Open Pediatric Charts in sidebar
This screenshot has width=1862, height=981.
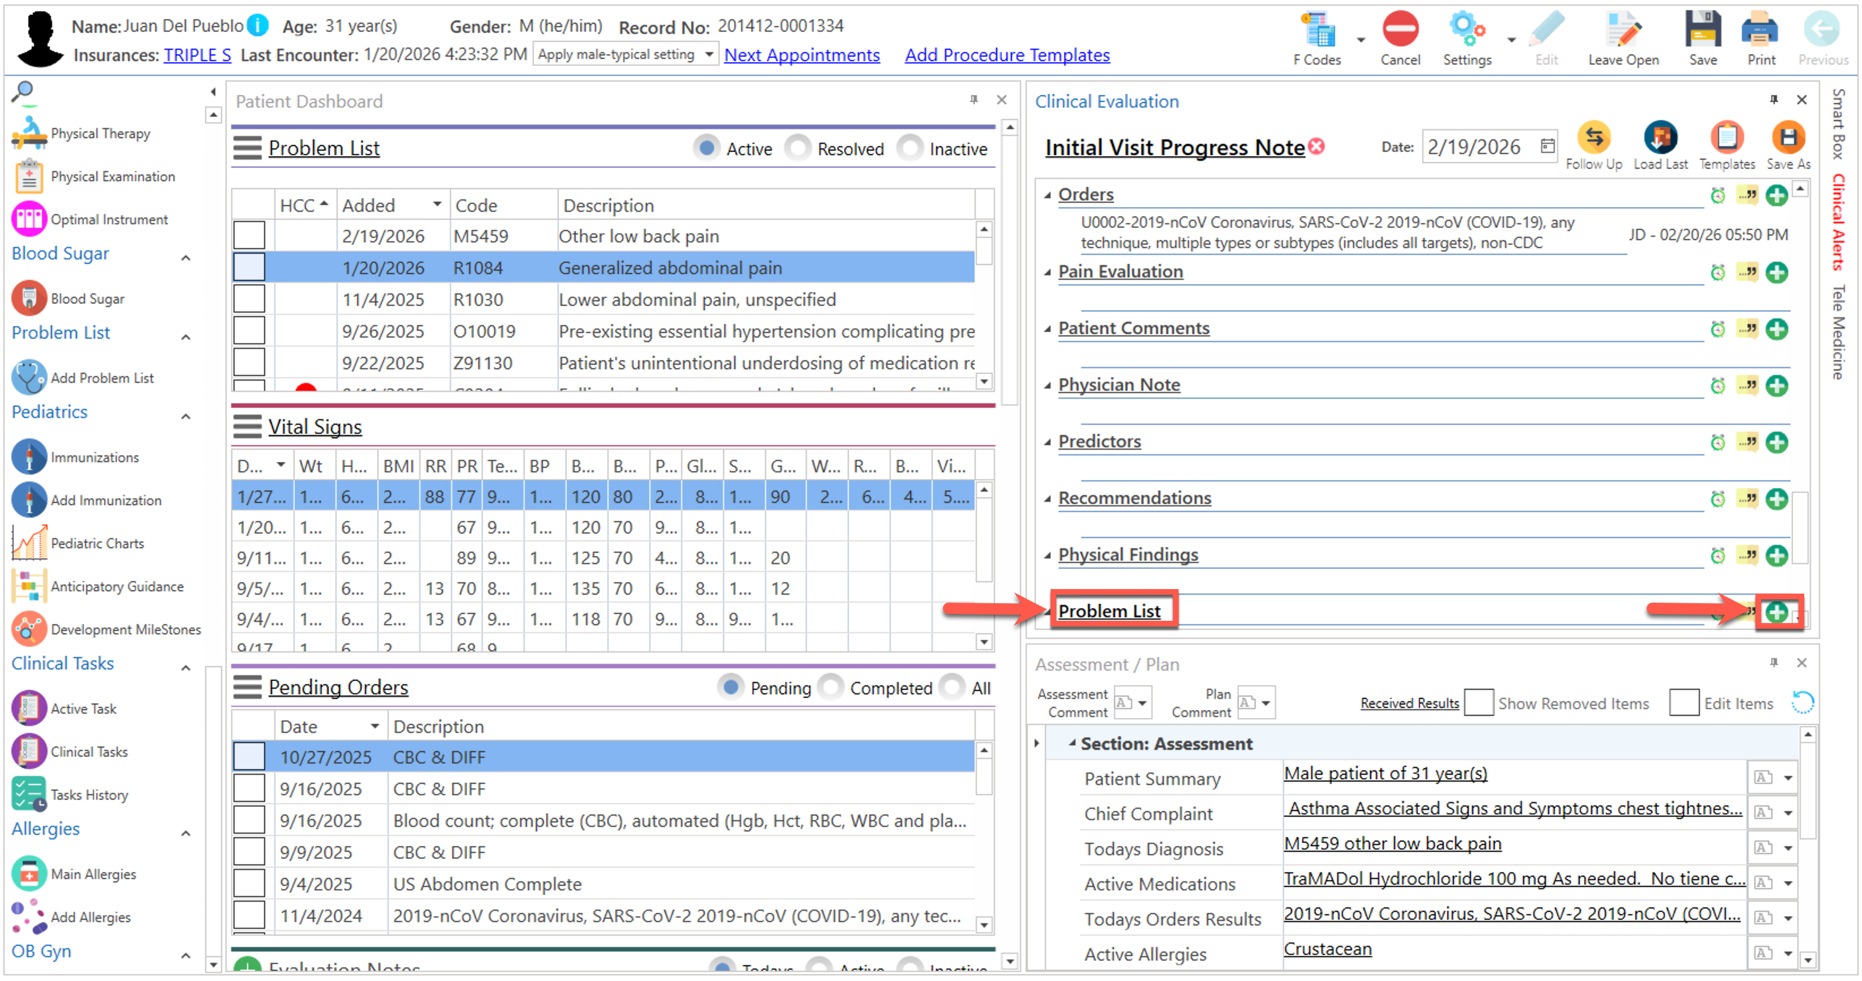pyautogui.click(x=97, y=543)
